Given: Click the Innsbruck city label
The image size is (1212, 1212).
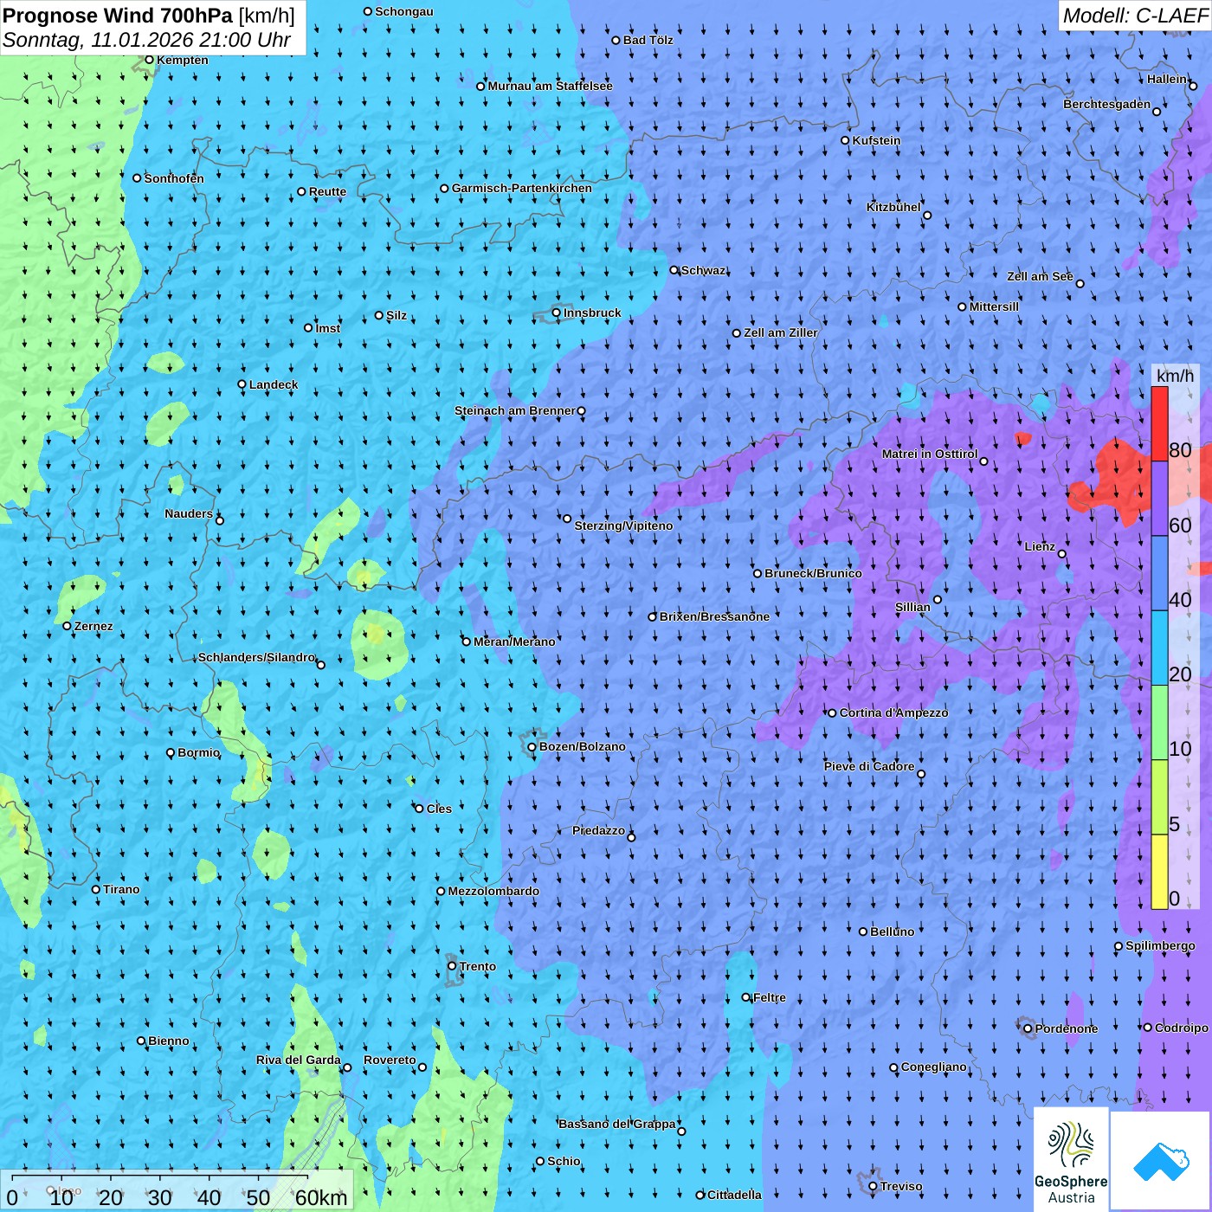Looking at the screenshot, I should point(592,313).
